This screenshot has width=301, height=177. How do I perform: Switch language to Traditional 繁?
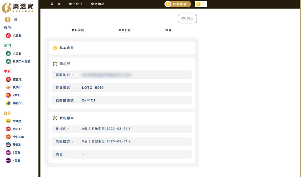pyautogui.click(x=8, y=20)
